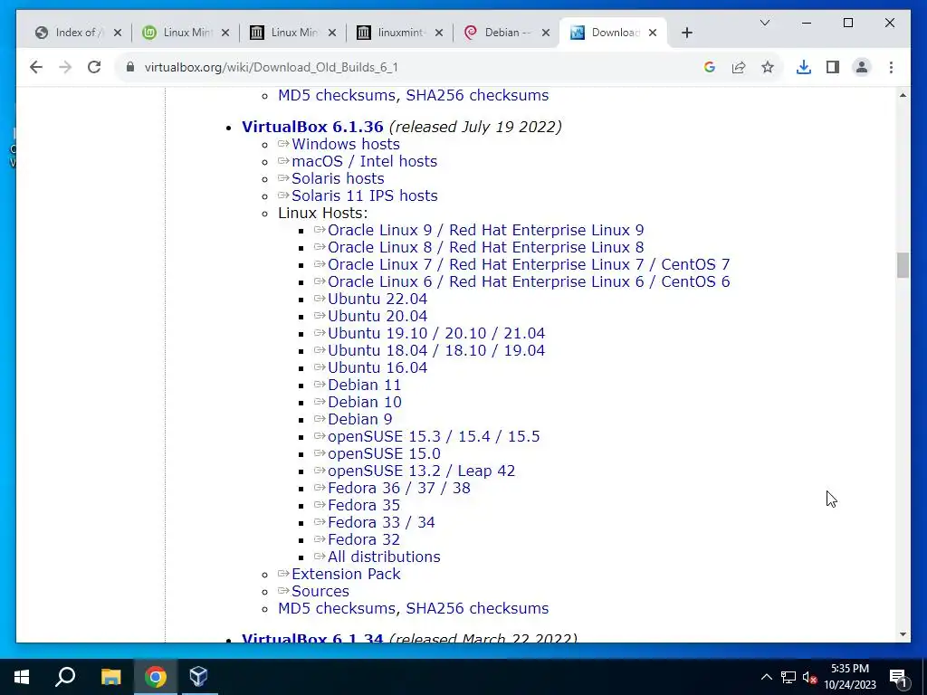Close the linuxmint tab
The width and height of the screenshot is (927, 695).
(x=439, y=33)
